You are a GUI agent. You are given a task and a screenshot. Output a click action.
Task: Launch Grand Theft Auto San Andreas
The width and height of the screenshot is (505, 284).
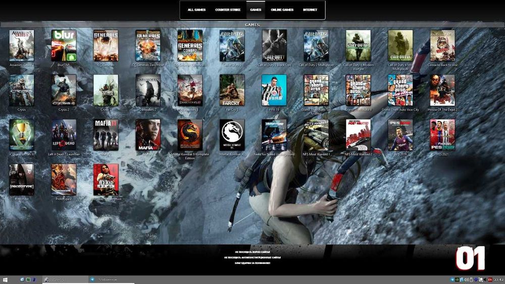tap(316, 90)
